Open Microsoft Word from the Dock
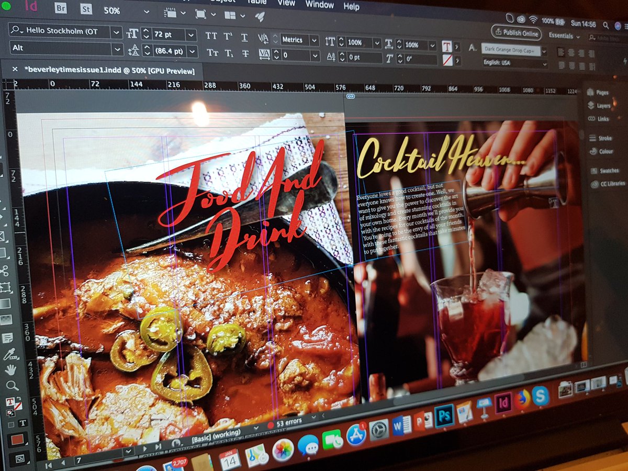The width and height of the screenshot is (628, 471). (401, 425)
